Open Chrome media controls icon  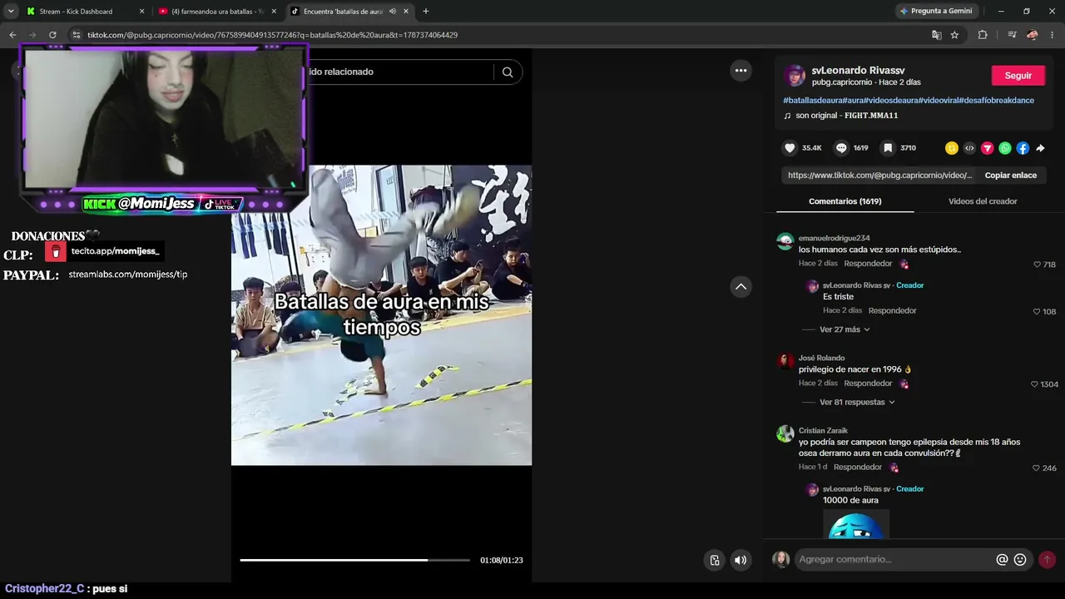pos(1012,35)
